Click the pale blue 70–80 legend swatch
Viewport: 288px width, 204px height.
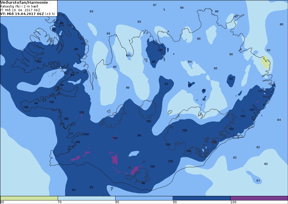[86, 198]
